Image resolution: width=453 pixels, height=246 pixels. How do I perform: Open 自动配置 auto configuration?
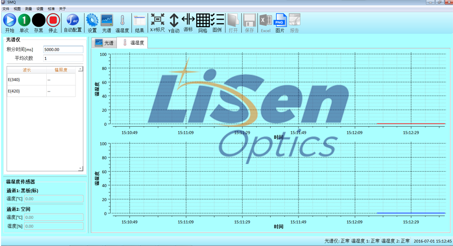click(x=72, y=23)
